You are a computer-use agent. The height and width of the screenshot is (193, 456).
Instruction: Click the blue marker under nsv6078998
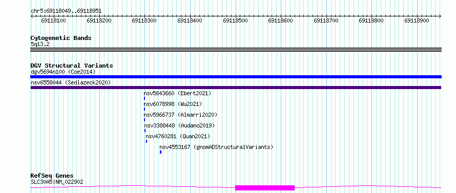pos(144,109)
